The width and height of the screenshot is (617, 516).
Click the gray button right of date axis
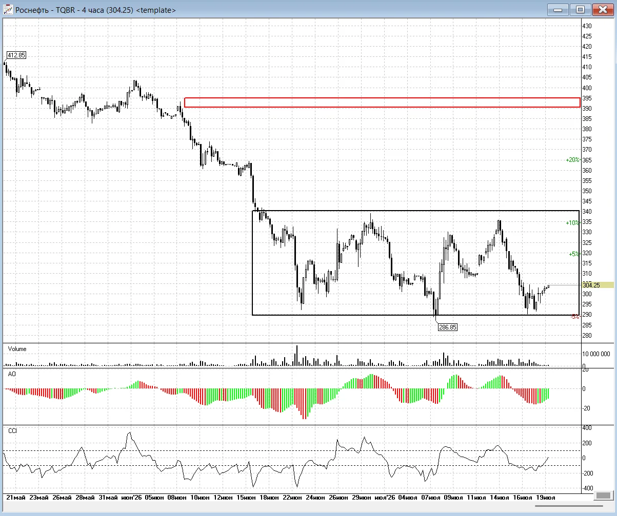pos(603,496)
